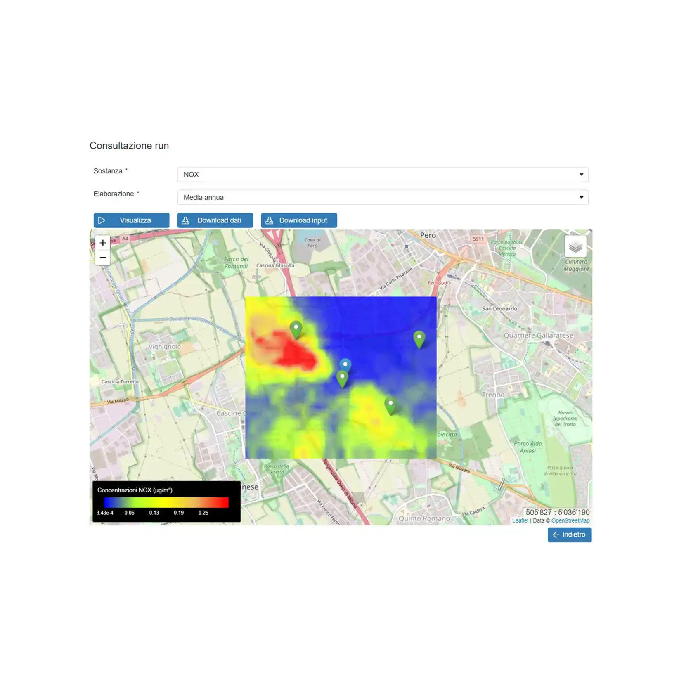This screenshot has height=679, width=679.
Task: Click the Quartiere Gallaratese map label
Action: click(x=538, y=335)
